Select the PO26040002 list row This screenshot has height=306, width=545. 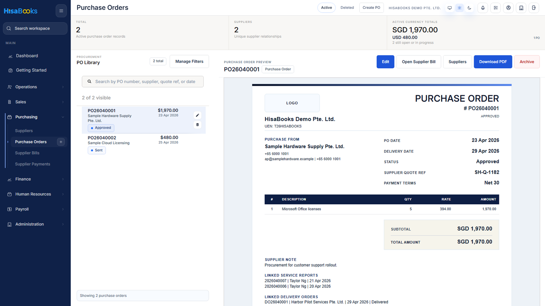[x=144, y=144]
